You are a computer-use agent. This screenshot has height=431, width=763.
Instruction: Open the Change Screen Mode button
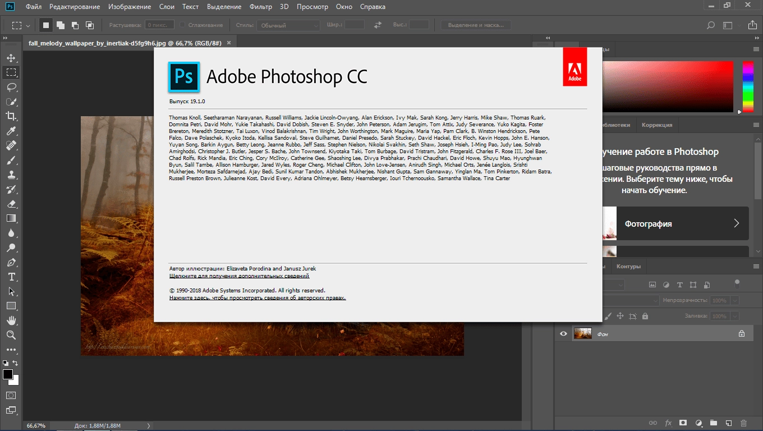11,410
